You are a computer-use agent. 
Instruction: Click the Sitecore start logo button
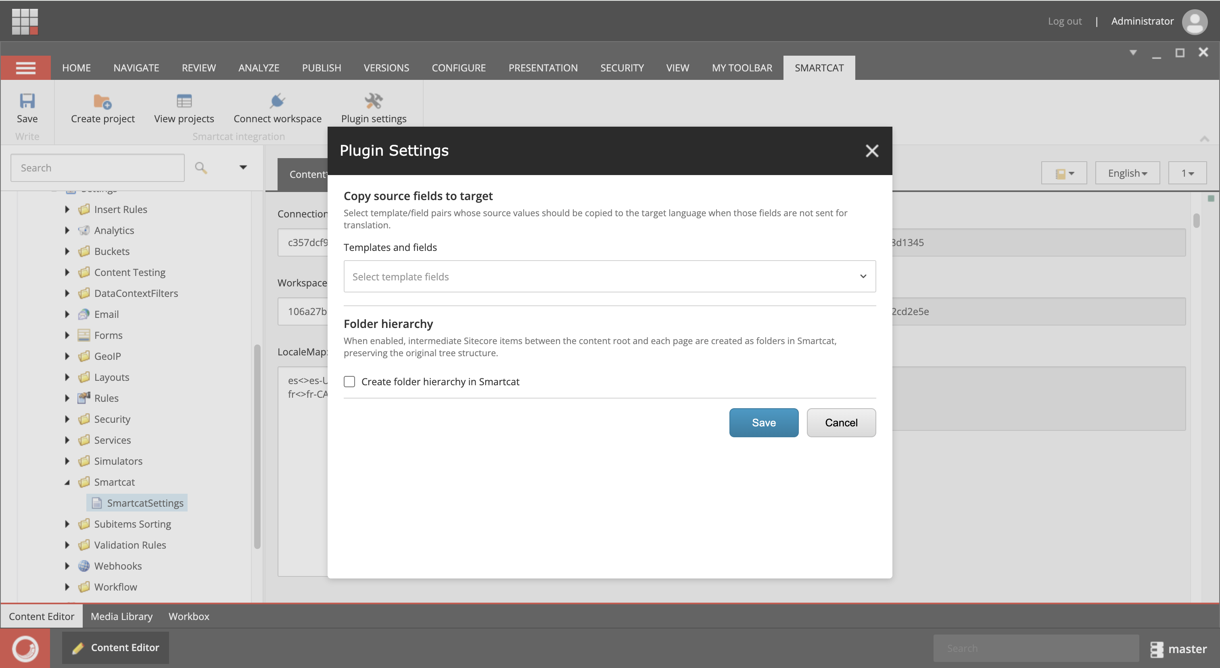(25, 648)
